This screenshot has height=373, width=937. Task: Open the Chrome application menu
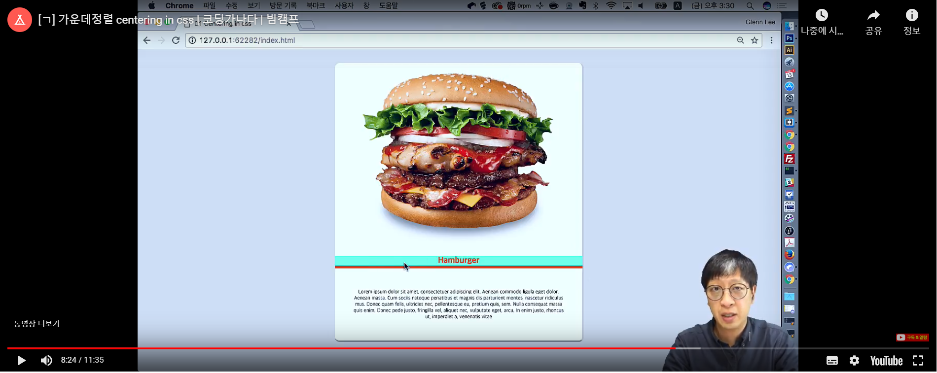[x=180, y=6]
